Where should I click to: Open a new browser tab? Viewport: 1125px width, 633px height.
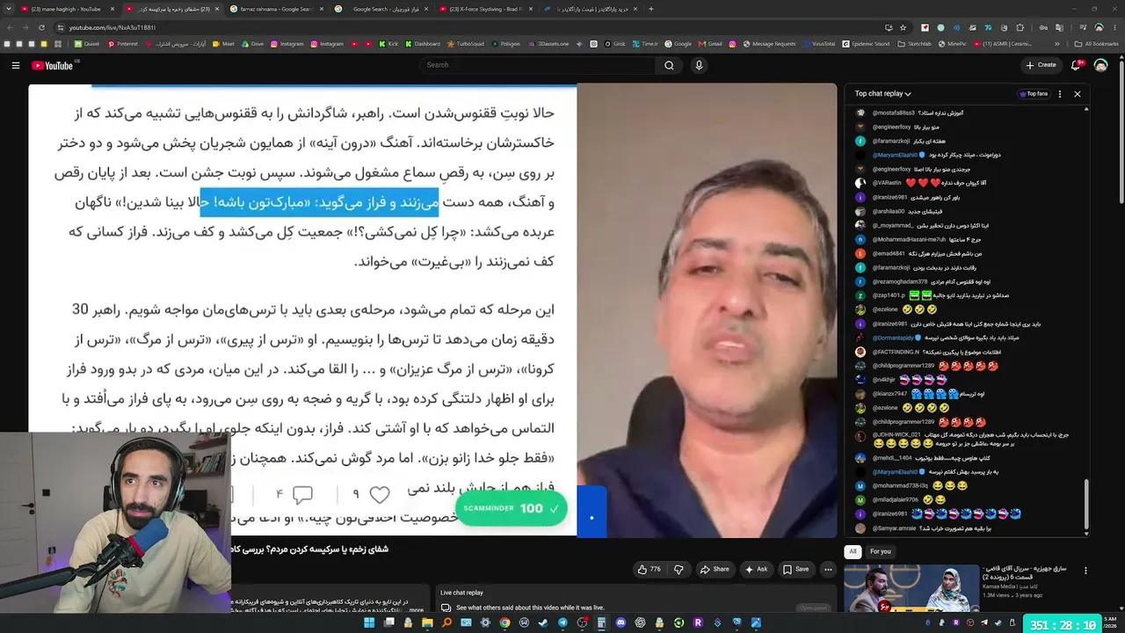[650, 9]
